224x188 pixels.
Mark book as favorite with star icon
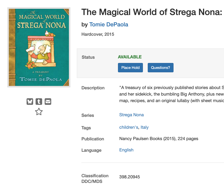click(x=39, y=111)
